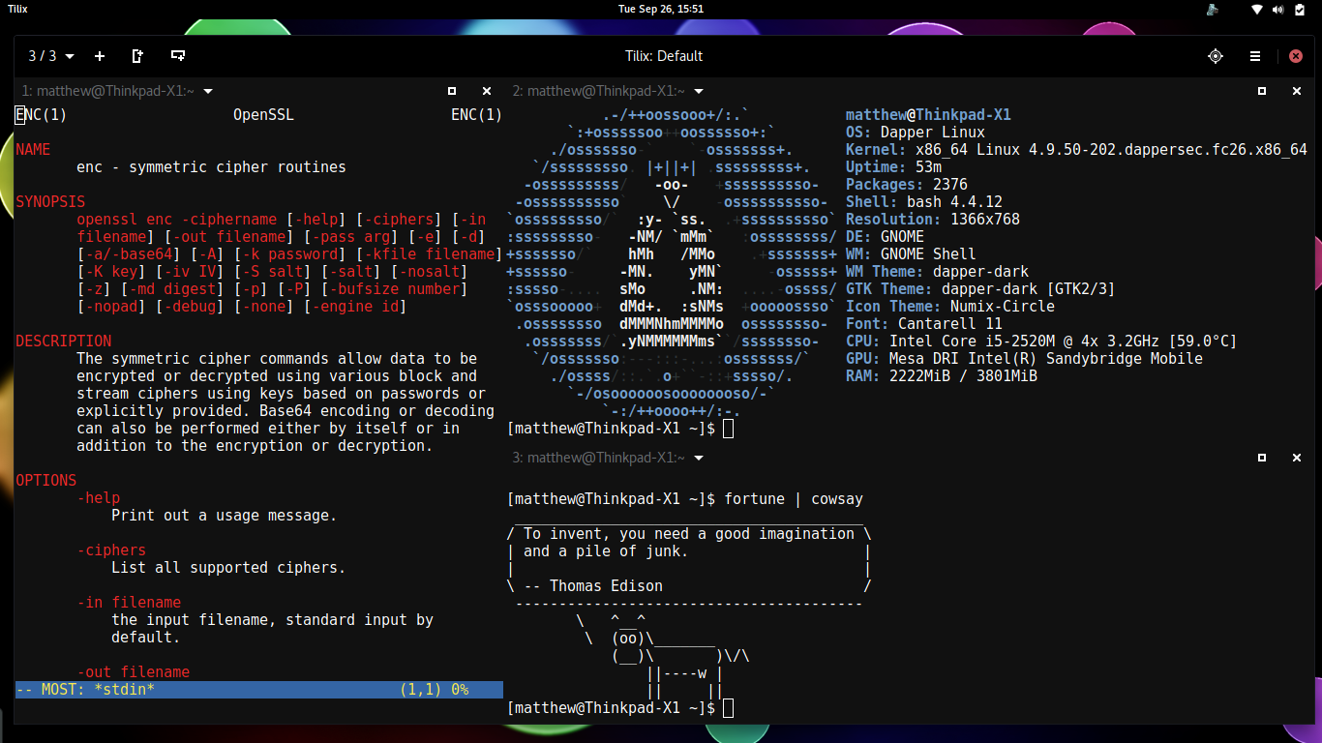The image size is (1322, 743).
Task: Click the 'Uptime: 53m' line
Action: 893,167
